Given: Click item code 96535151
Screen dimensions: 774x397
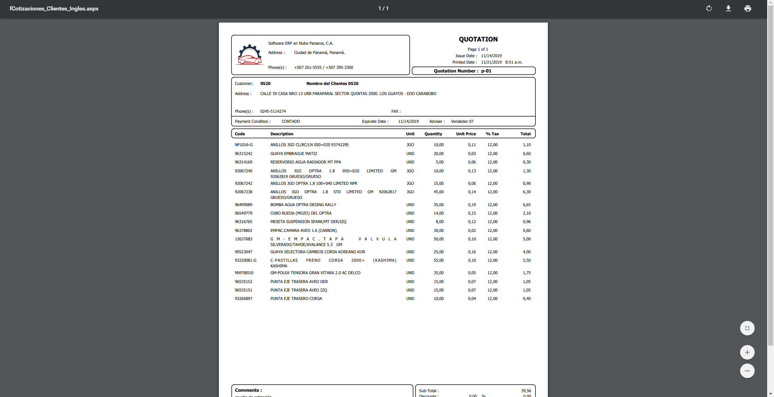Looking at the screenshot, I should pos(243,290).
